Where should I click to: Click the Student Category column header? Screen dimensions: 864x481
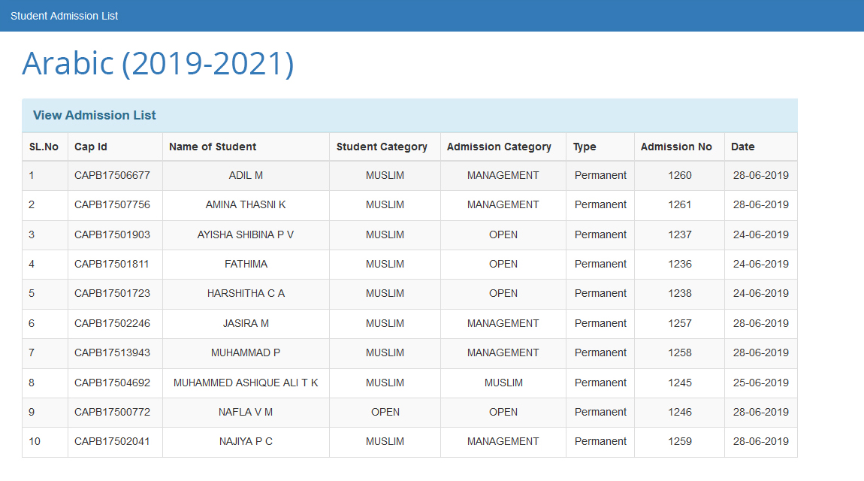pos(382,147)
